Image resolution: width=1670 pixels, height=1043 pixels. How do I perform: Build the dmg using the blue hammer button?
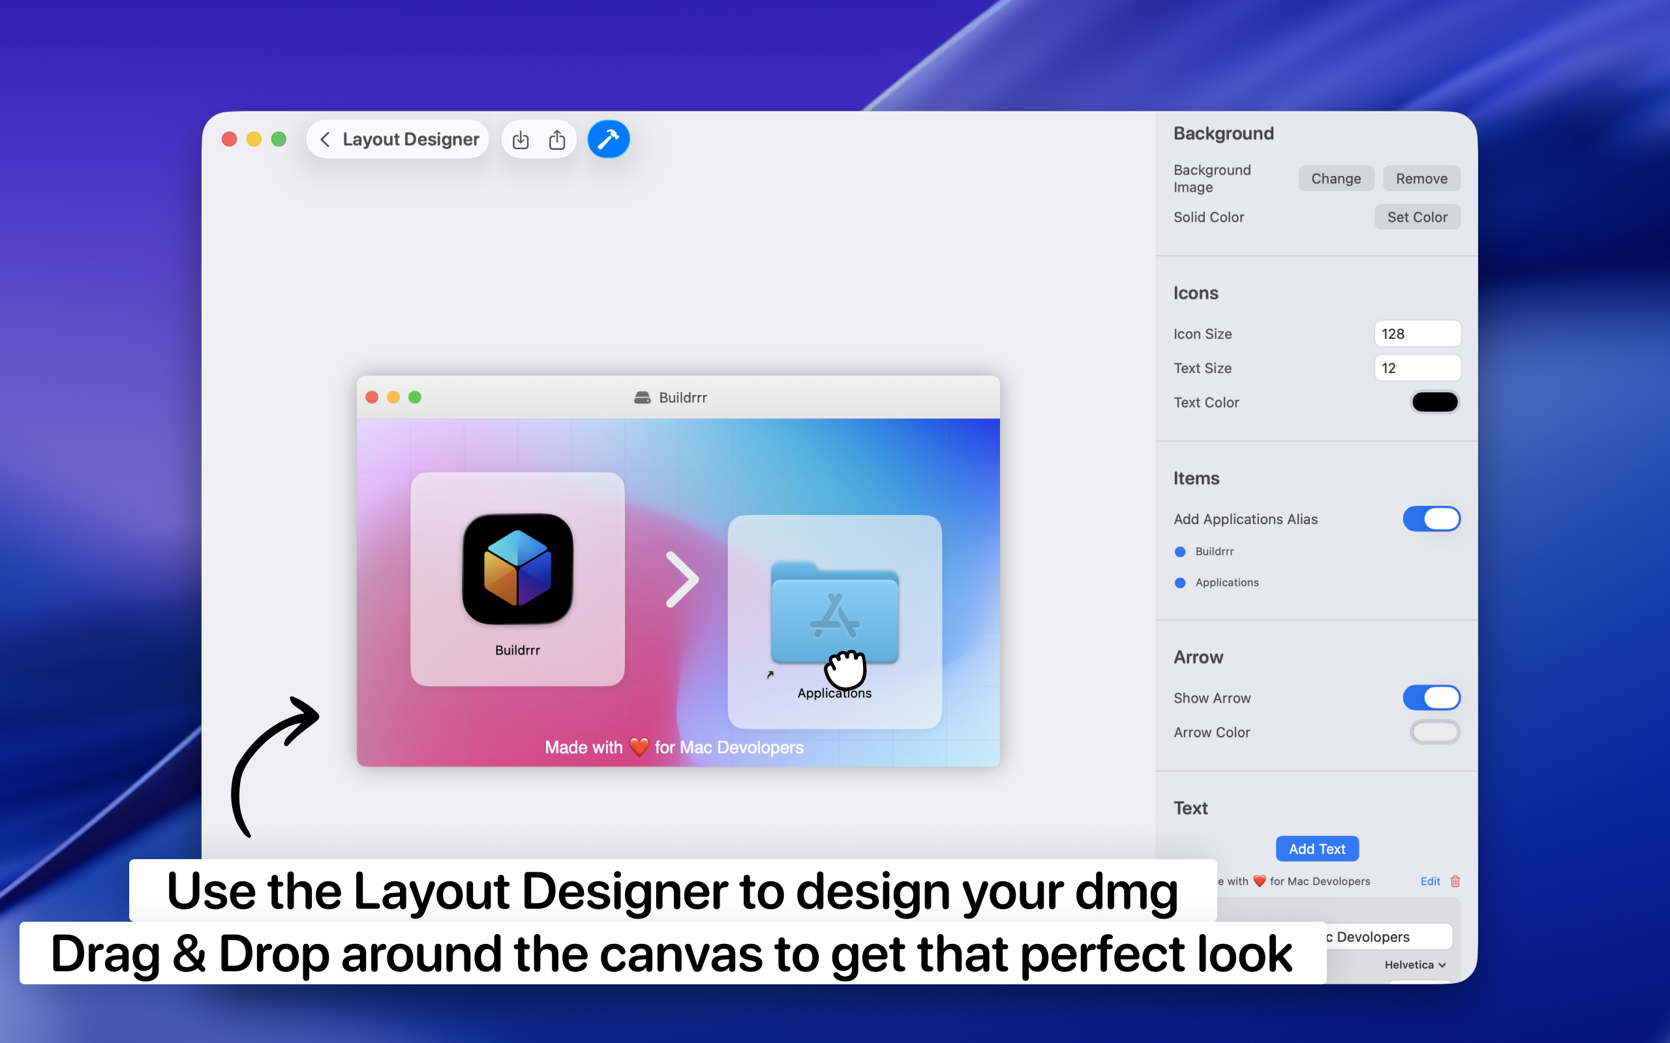(x=608, y=139)
